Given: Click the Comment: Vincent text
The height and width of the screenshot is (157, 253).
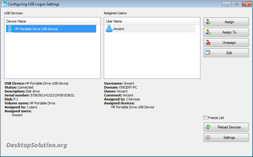Looking at the screenshot, I should 119,95.
